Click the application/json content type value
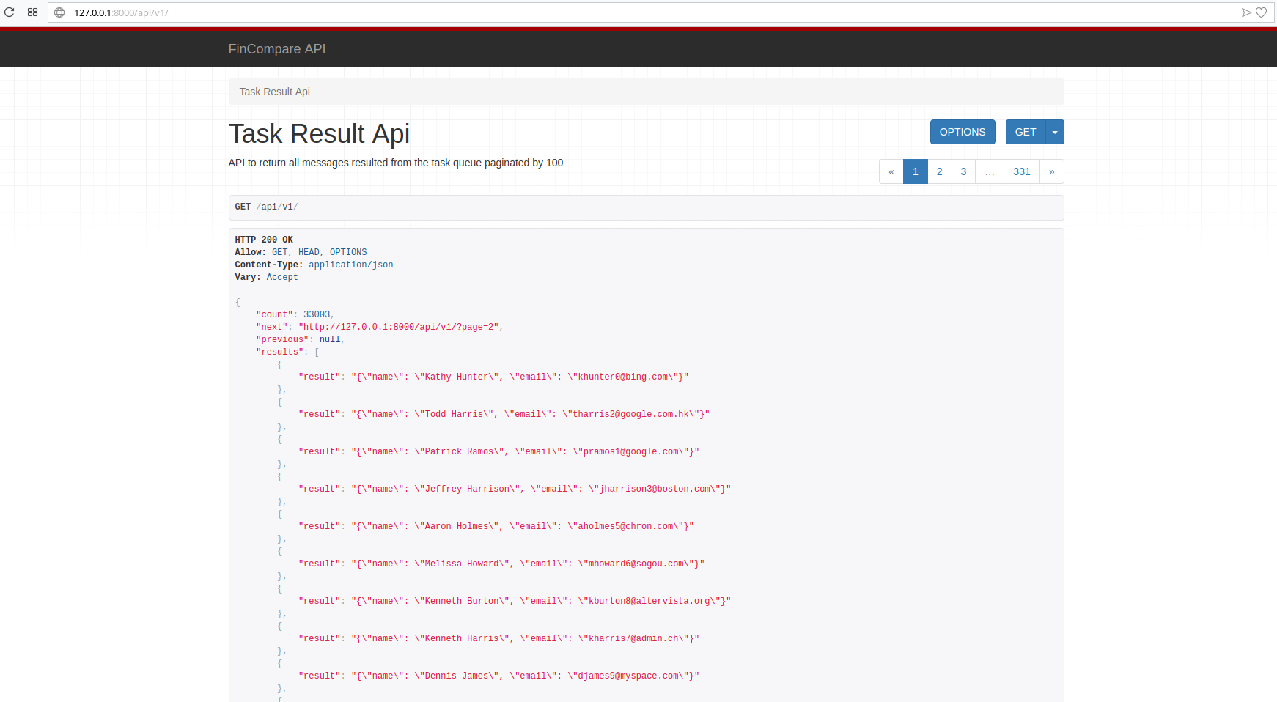 pyautogui.click(x=351, y=265)
